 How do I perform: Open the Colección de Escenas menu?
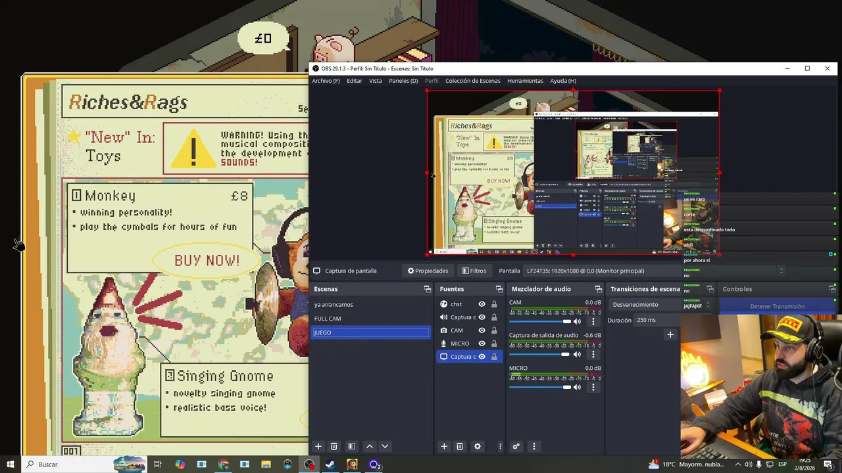[x=472, y=81]
